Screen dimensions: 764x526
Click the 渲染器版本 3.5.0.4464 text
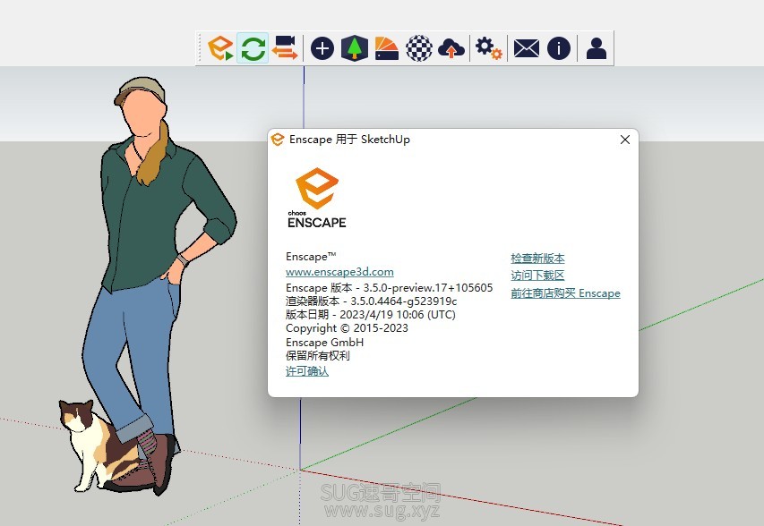[x=372, y=301]
